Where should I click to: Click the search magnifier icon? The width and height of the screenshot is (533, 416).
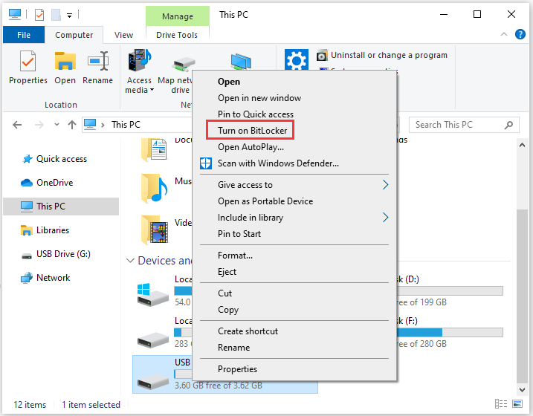click(x=509, y=125)
